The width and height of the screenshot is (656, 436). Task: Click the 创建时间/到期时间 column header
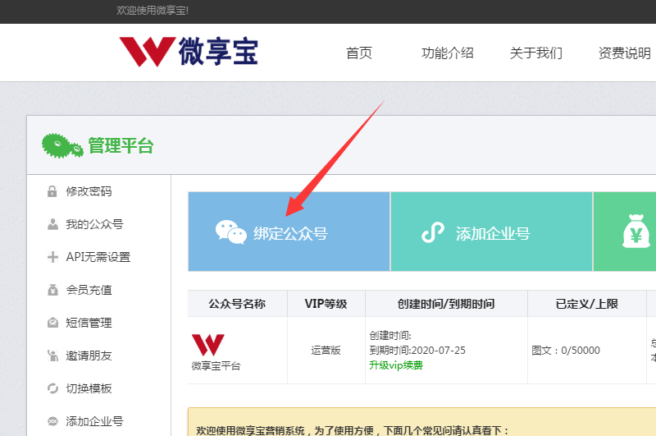point(446,304)
